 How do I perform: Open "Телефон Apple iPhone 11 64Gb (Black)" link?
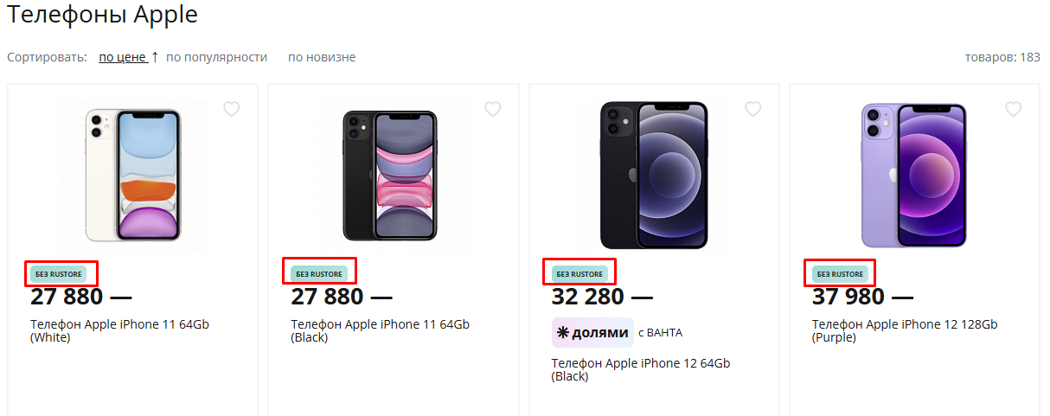tap(380, 330)
